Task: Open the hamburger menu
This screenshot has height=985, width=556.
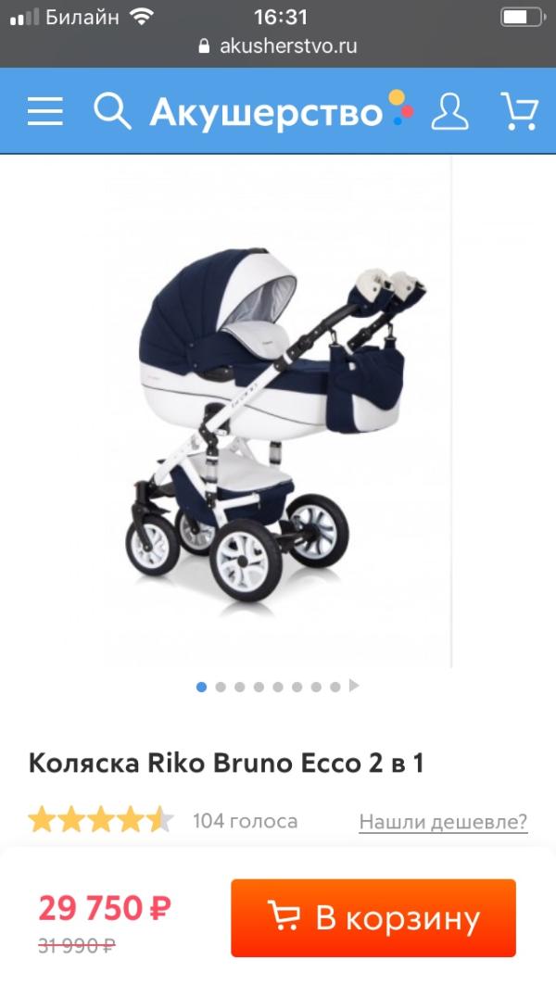Action: pos(45,111)
